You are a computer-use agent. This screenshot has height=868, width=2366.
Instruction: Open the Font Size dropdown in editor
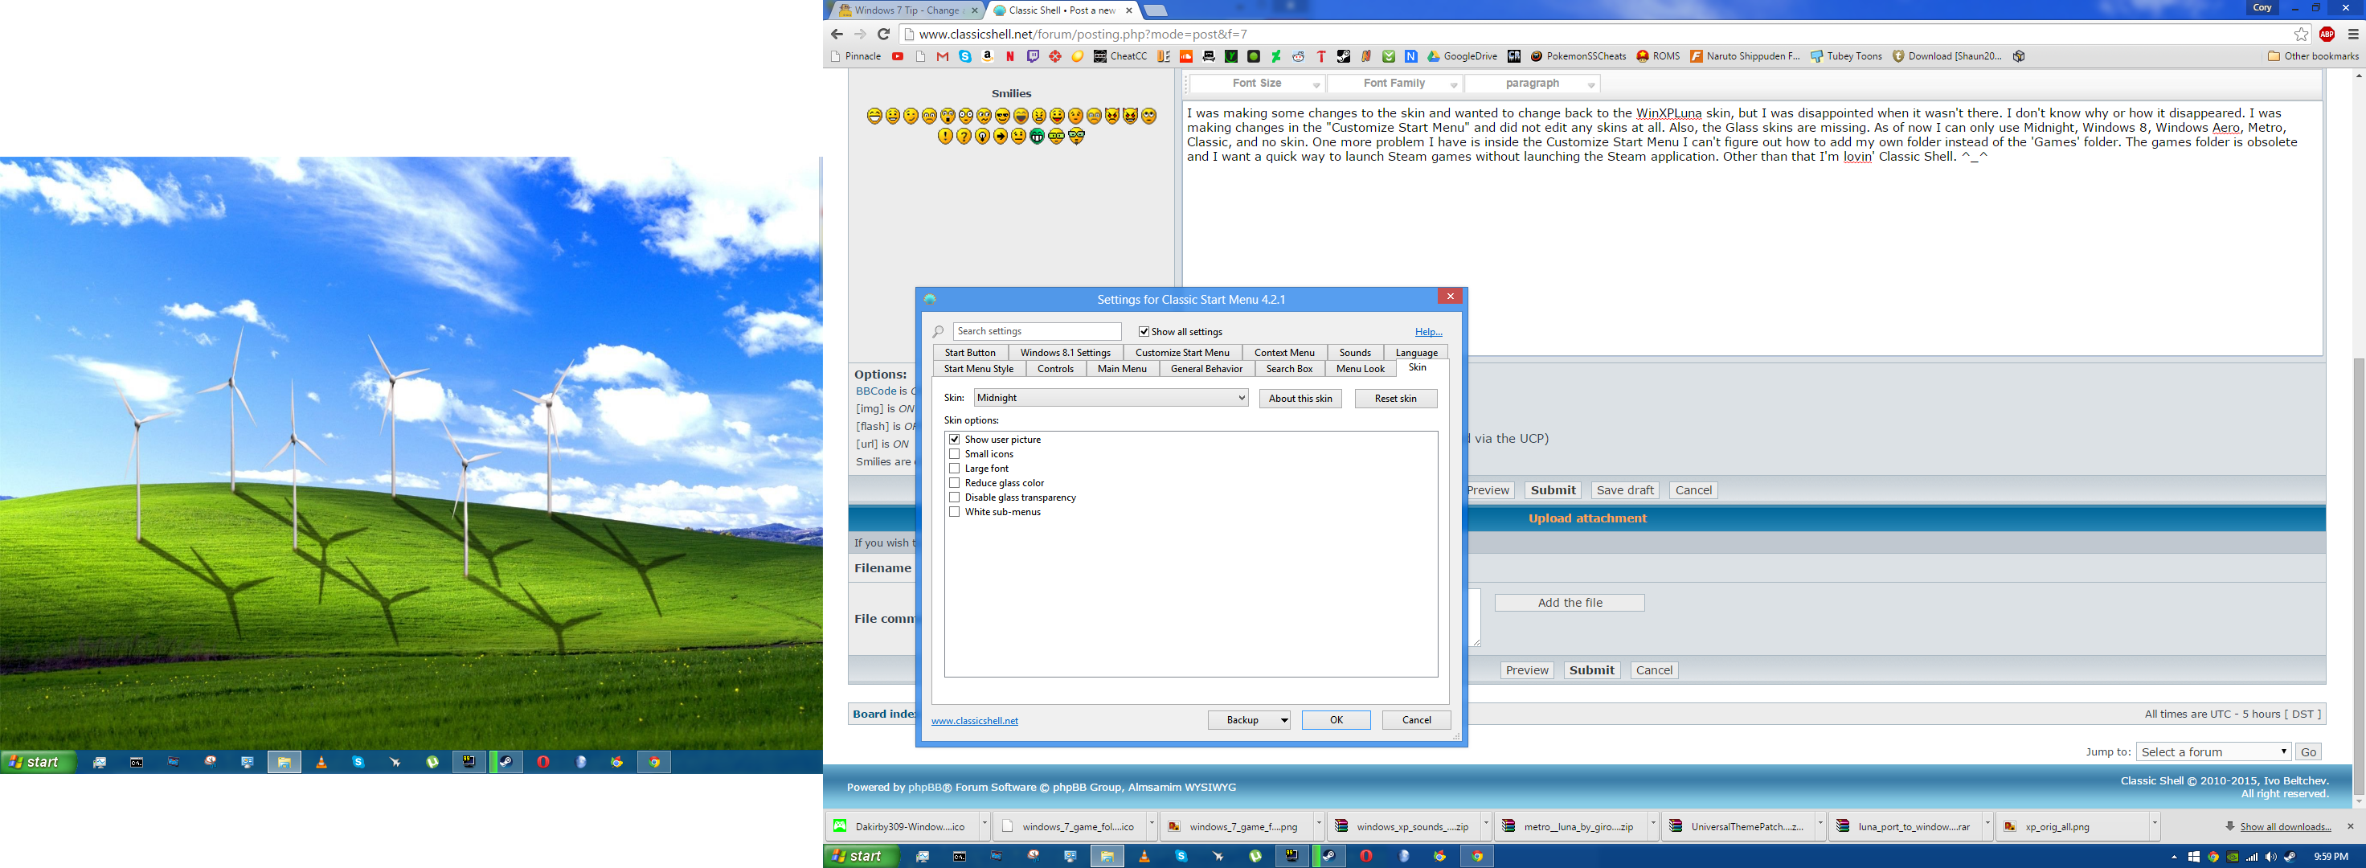pos(1258,84)
